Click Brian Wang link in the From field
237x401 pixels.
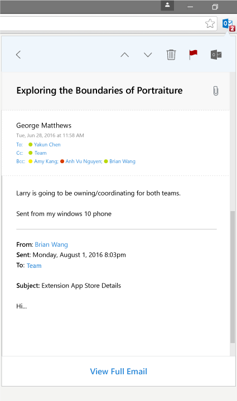pos(51,244)
